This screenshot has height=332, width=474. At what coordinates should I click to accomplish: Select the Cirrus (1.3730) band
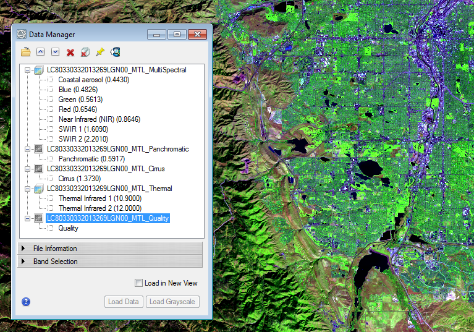pyautogui.click(x=79, y=179)
